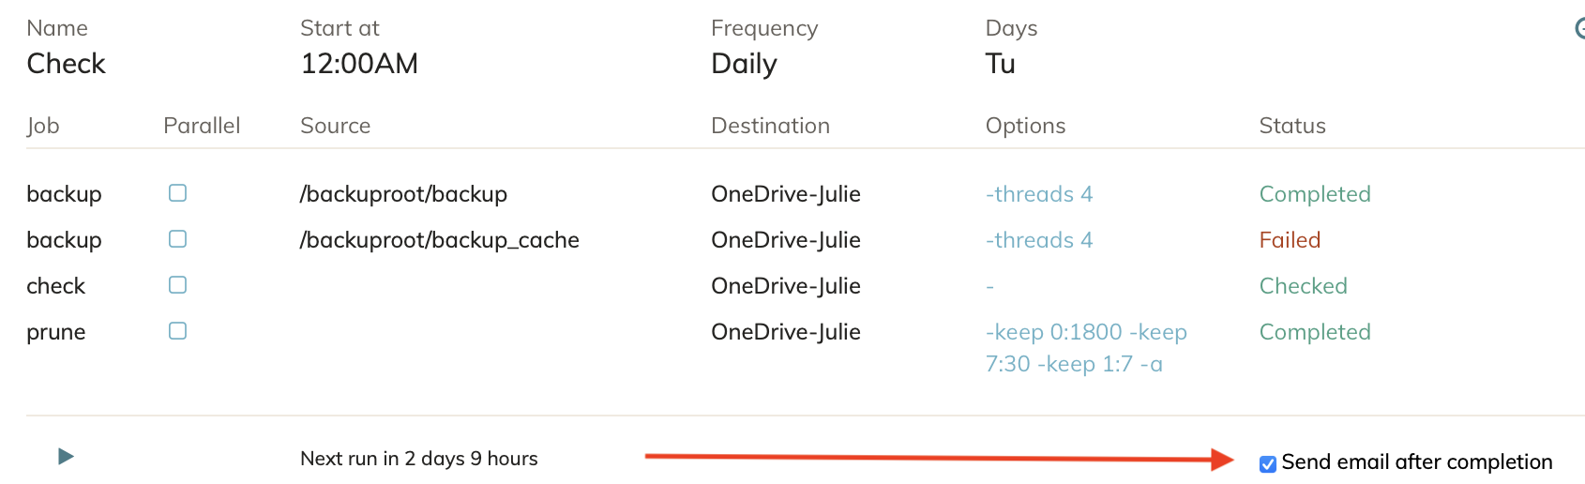
Task: Toggle Parallel checkbox on the prune job
Action: click(x=177, y=331)
